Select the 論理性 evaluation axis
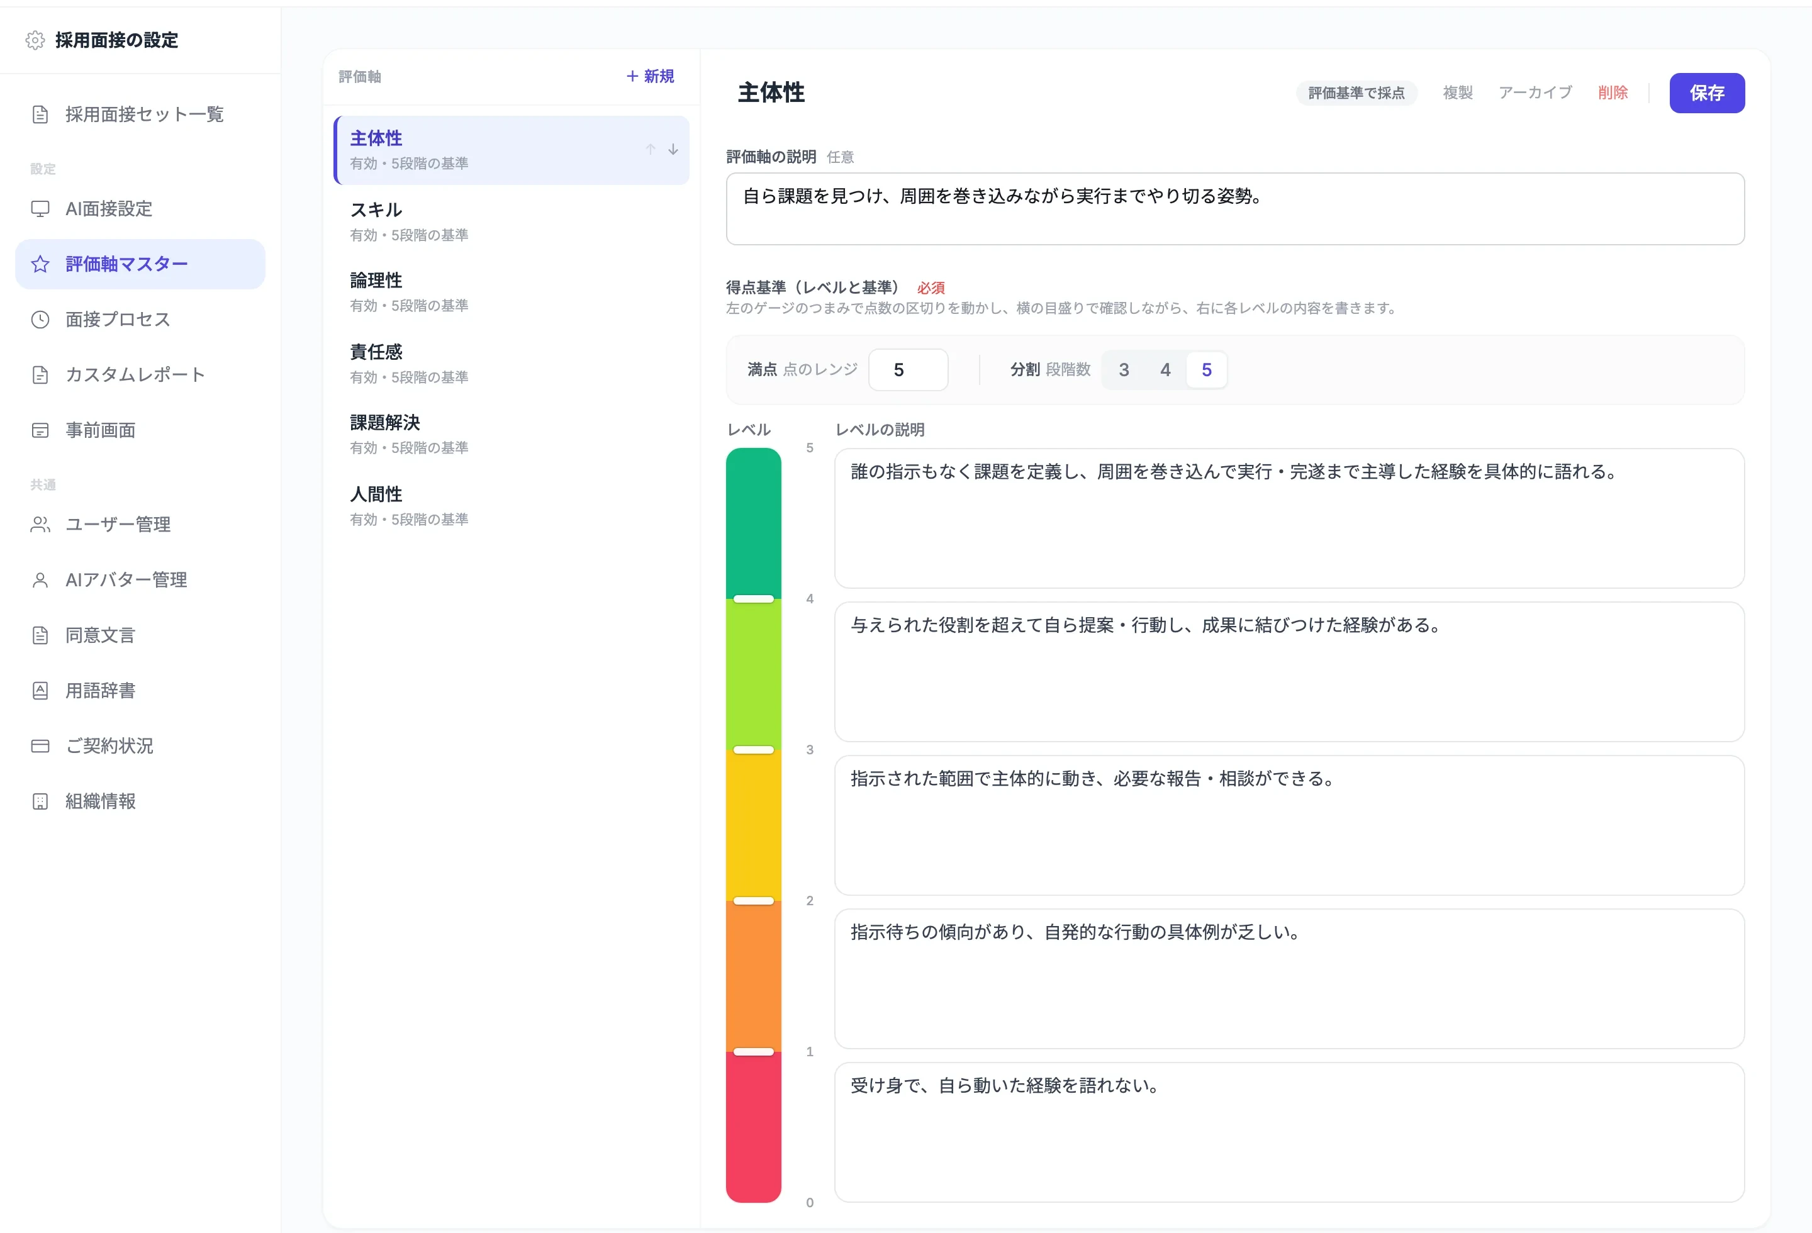 [512, 293]
